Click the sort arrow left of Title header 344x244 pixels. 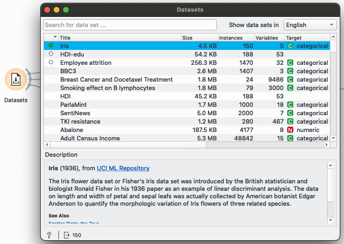tap(55, 37)
